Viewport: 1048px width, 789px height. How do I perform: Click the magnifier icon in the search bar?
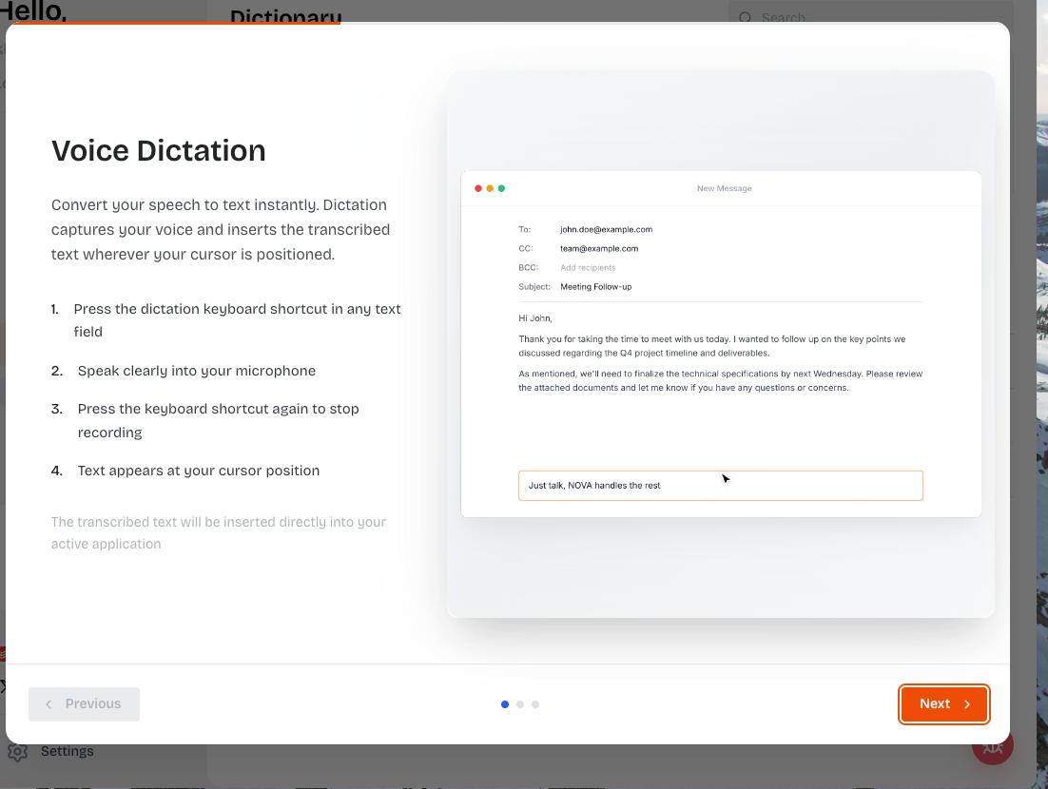click(x=747, y=18)
